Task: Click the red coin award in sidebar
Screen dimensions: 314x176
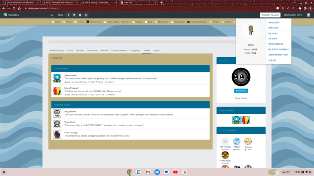Action: [246, 120]
